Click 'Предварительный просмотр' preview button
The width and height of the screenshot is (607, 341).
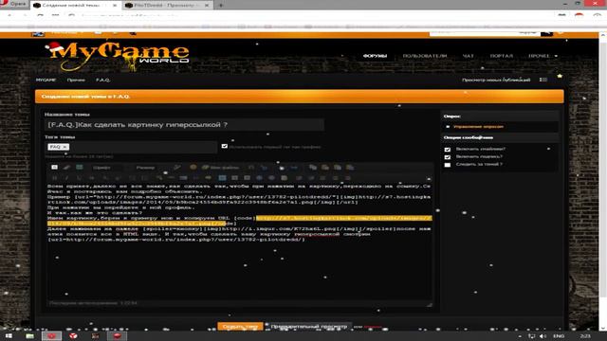(309, 327)
